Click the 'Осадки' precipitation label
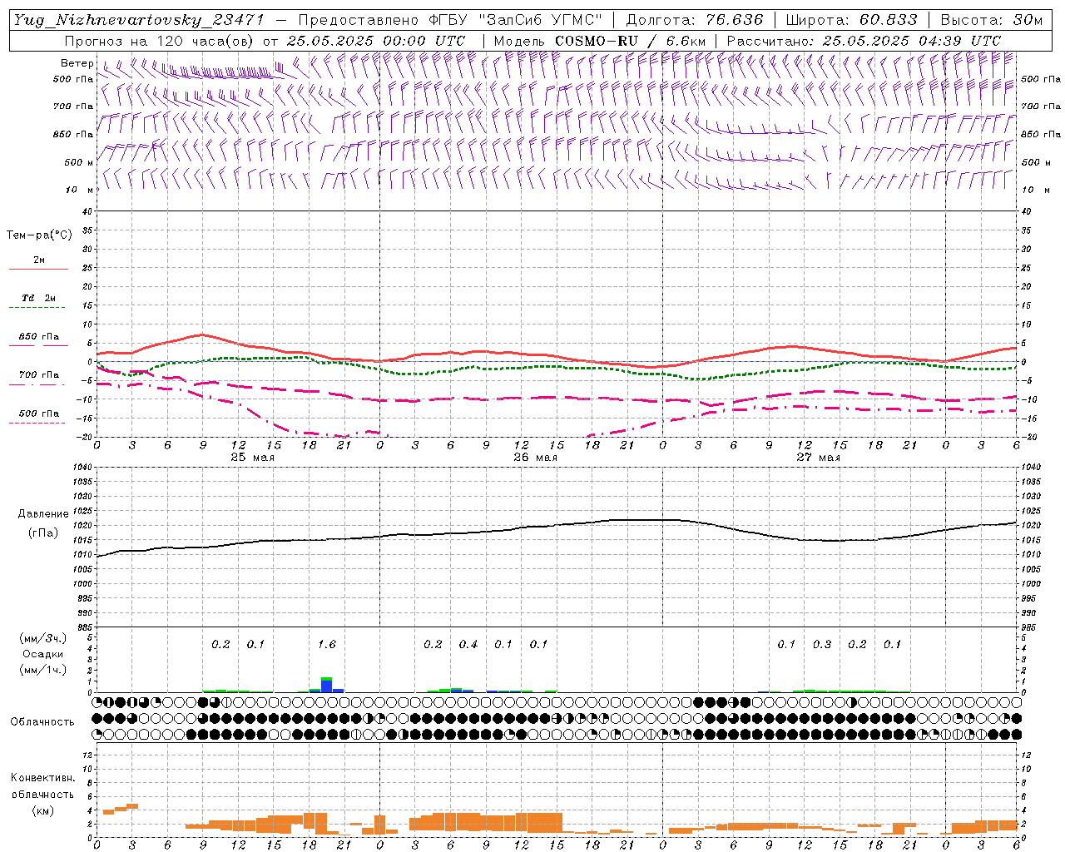1065x852 pixels. pos(42,654)
